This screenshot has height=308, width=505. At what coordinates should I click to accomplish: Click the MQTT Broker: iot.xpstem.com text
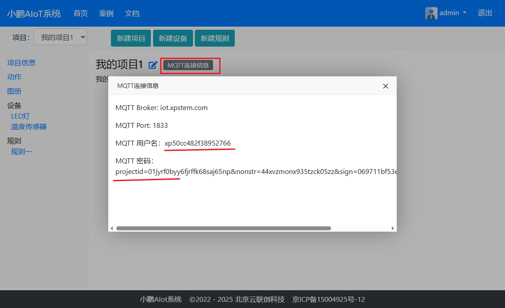point(162,107)
